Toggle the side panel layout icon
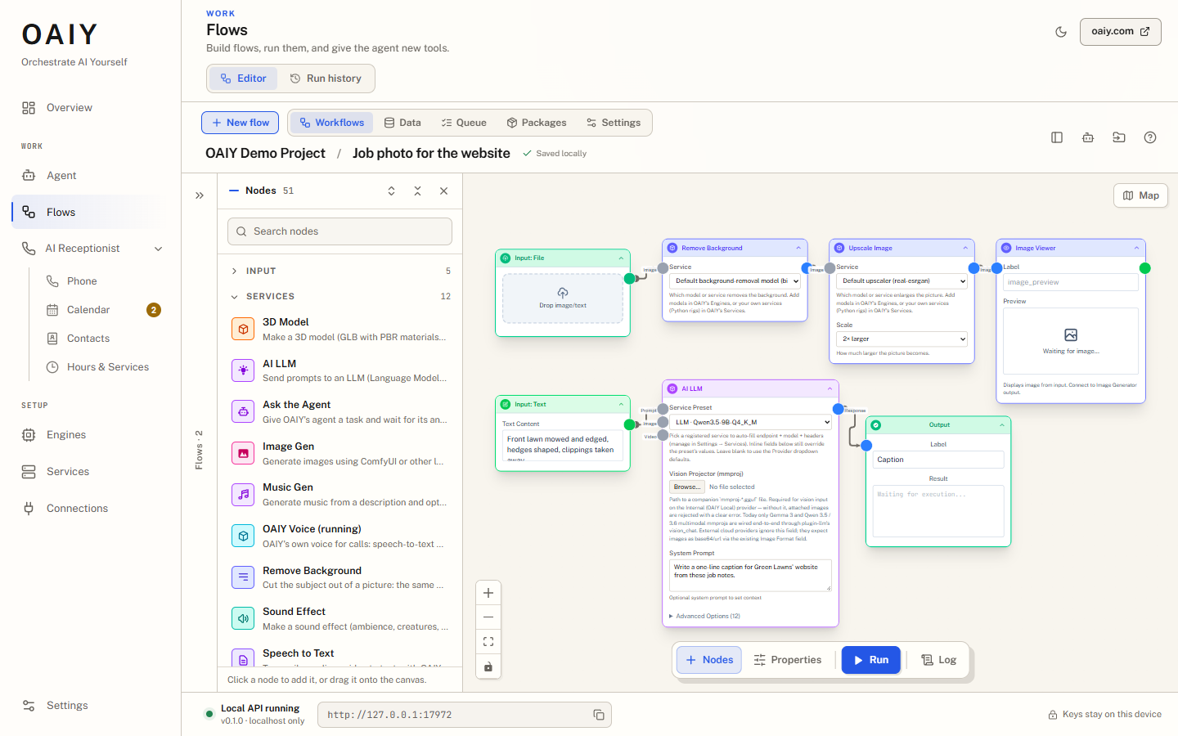 pyautogui.click(x=1057, y=137)
